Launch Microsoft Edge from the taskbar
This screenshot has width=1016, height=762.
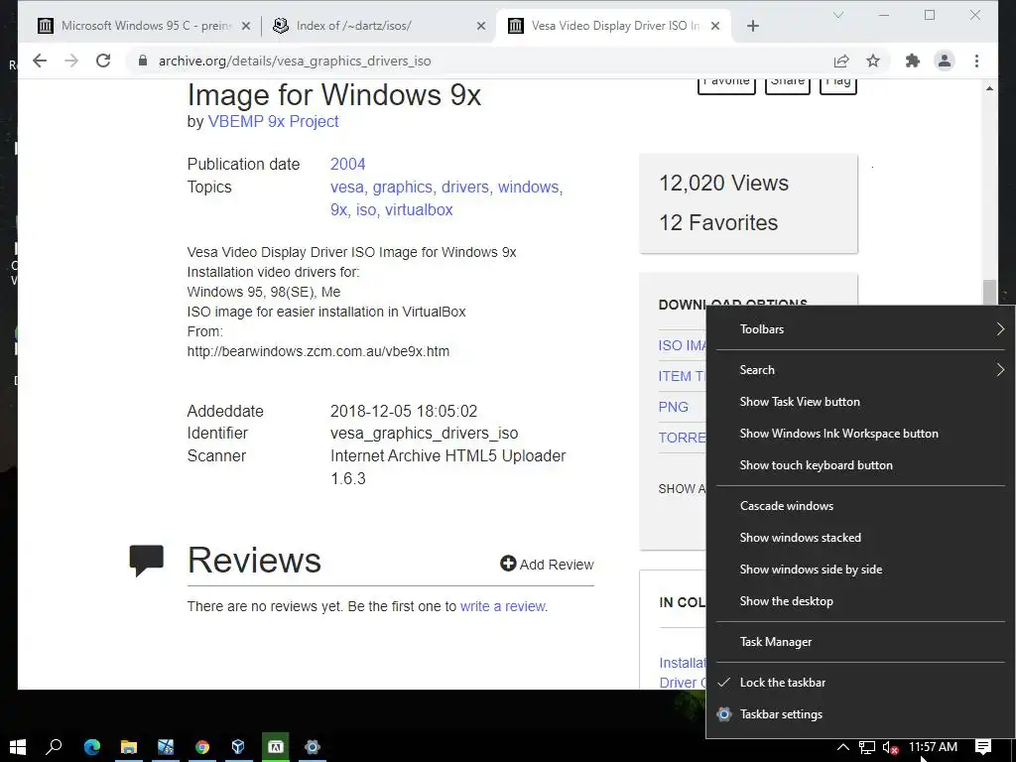[x=92, y=747]
